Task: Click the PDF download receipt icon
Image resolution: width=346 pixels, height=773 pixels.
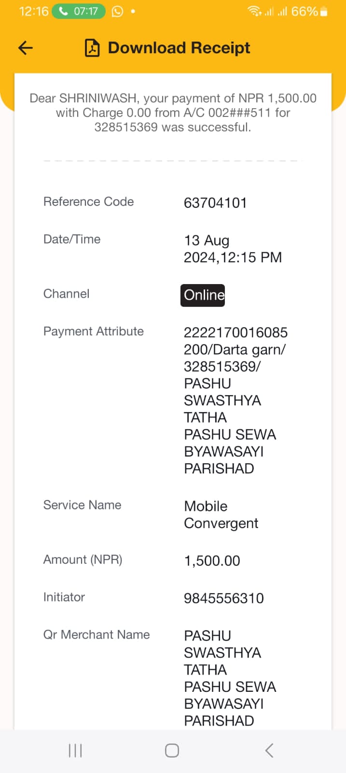Action: pyautogui.click(x=92, y=48)
